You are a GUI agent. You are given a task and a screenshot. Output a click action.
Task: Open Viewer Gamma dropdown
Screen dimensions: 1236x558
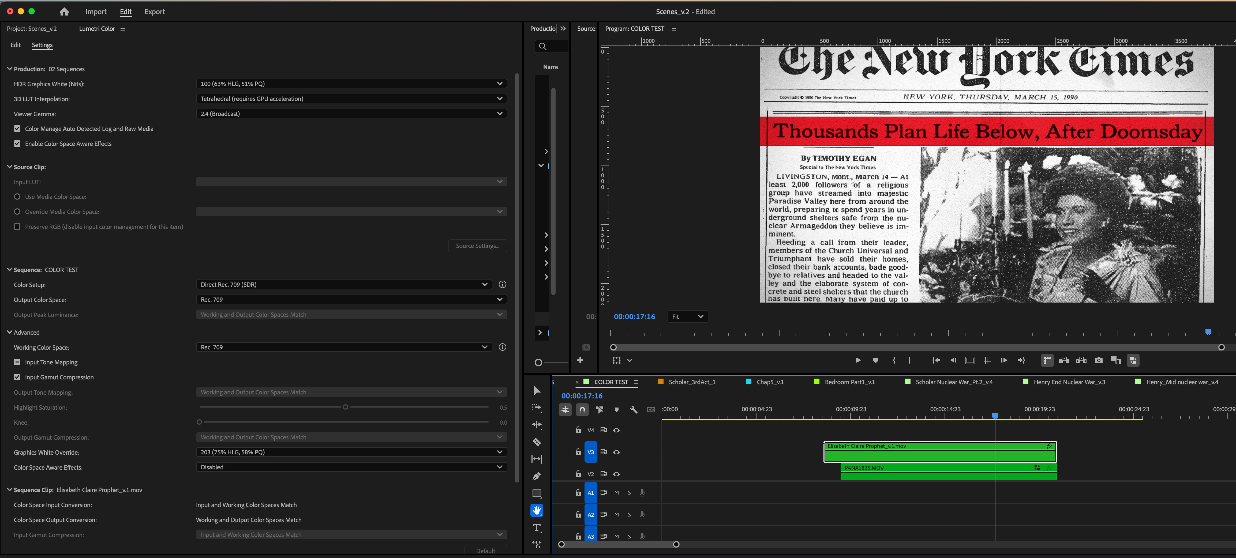click(x=351, y=114)
